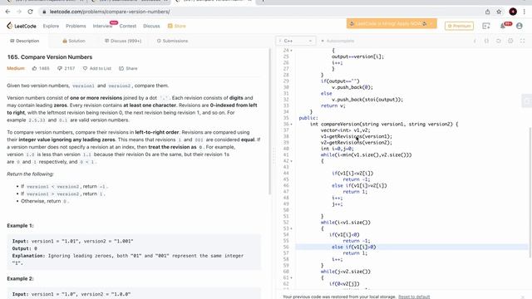
Task: Open the Discuss (999+) tab
Action: point(123,41)
